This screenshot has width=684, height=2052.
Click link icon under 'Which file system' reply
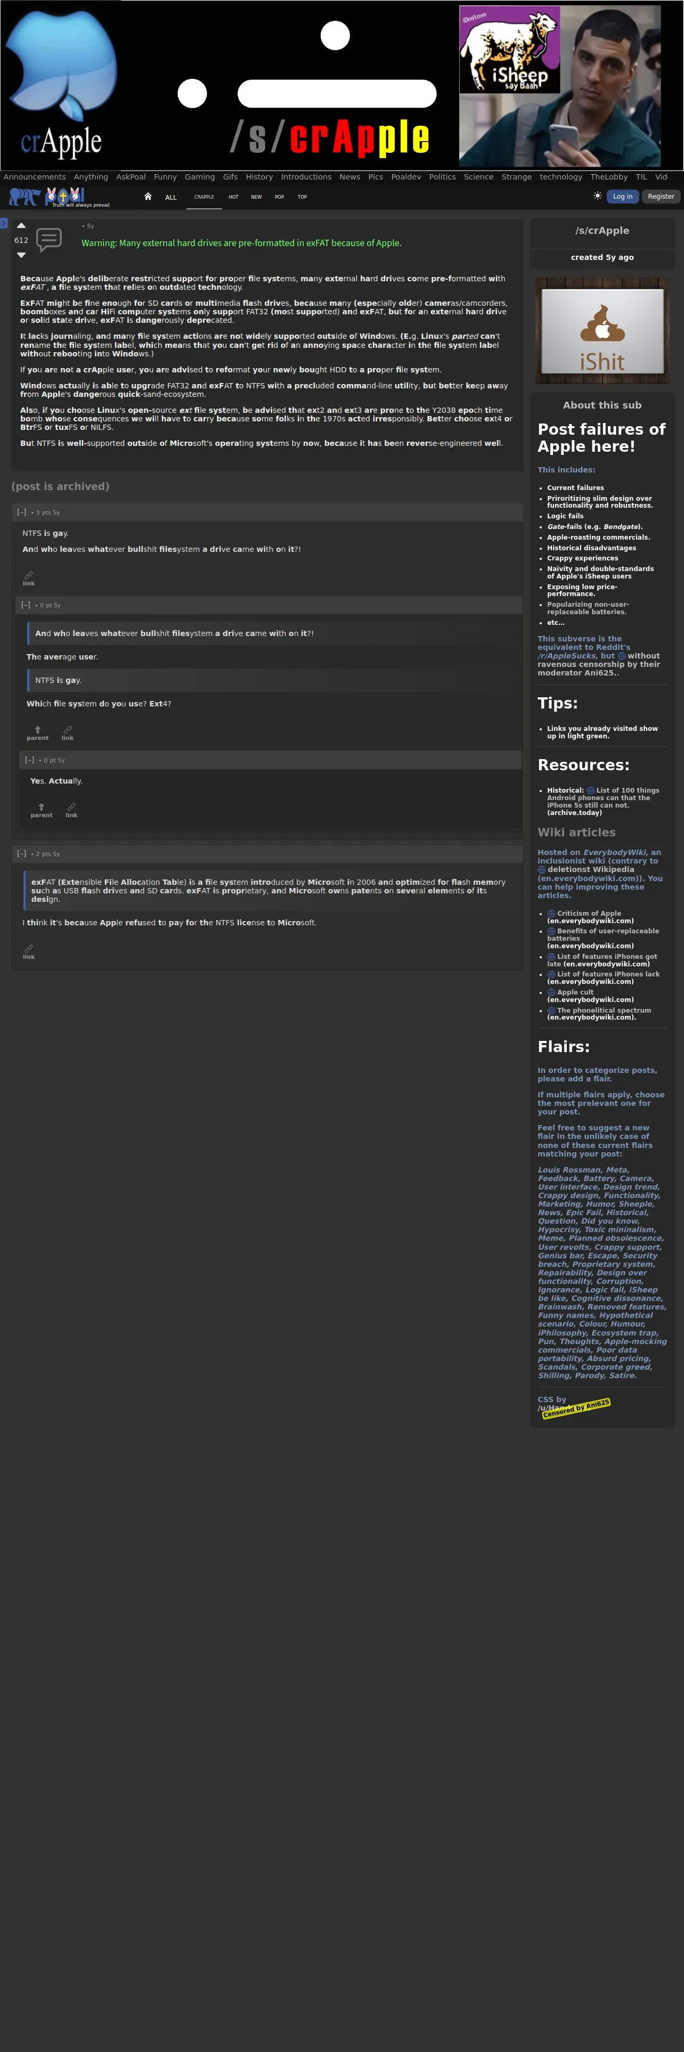(68, 734)
